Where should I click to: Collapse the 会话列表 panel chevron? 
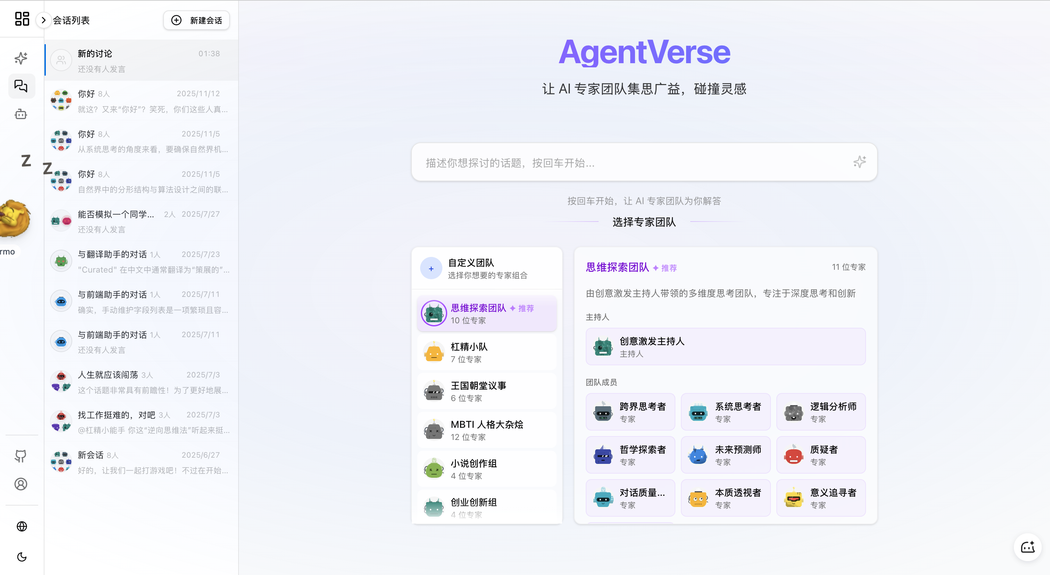pos(43,20)
